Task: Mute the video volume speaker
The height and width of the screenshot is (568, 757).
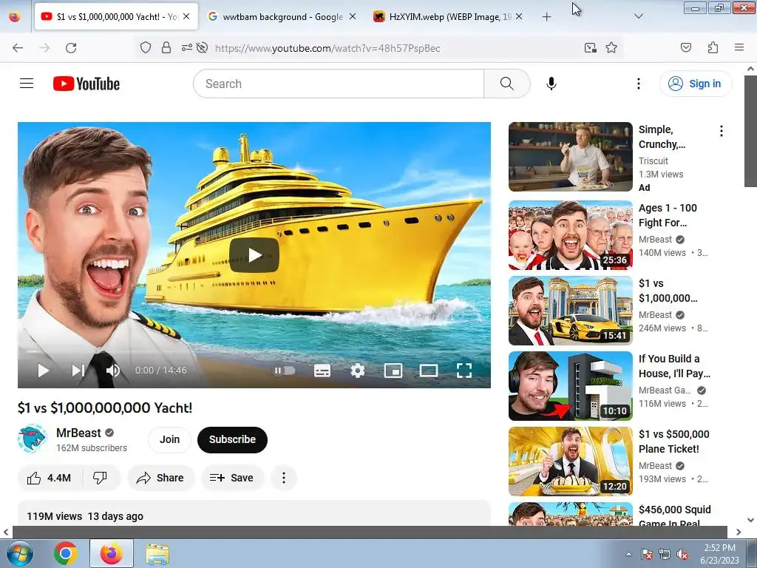Action: coord(112,371)
